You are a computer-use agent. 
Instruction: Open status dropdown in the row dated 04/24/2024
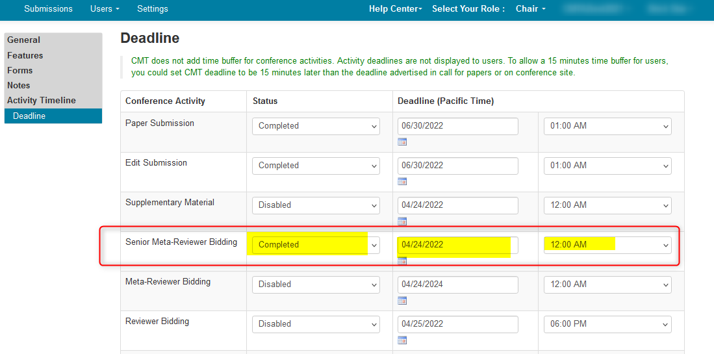click(316, 284)
